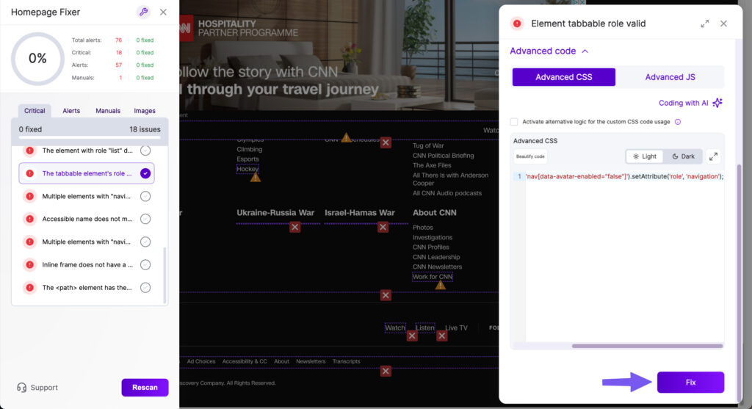Expand the issue detail panel to fullscreen
Viewport: 752px width, 409px height.
point(705,23)
